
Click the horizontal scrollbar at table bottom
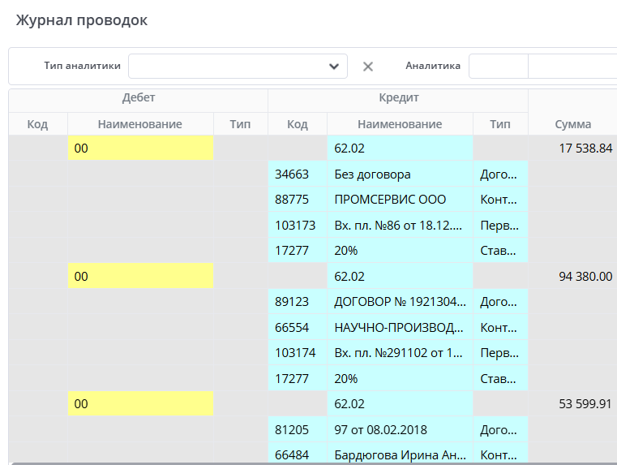coord(308,463)
